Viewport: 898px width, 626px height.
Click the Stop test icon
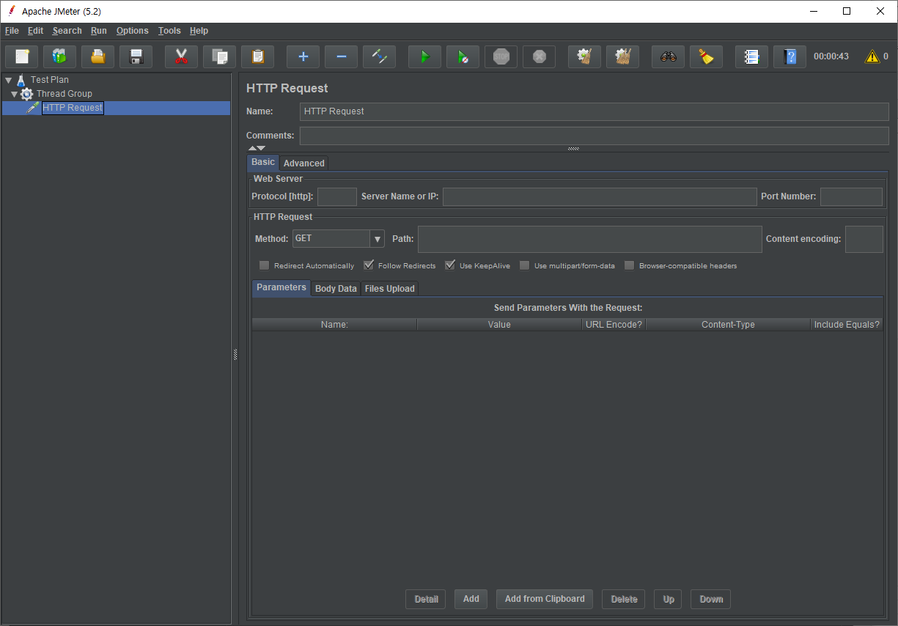pos(501,56)
